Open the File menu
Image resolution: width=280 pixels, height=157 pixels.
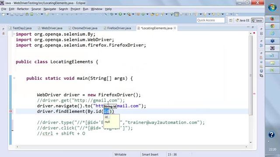click(x=3, y=9)
